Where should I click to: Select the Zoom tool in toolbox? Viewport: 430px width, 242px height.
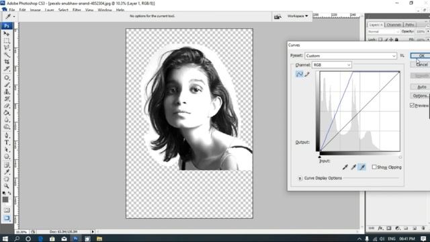pyautogui.click(x=7, y=186)
